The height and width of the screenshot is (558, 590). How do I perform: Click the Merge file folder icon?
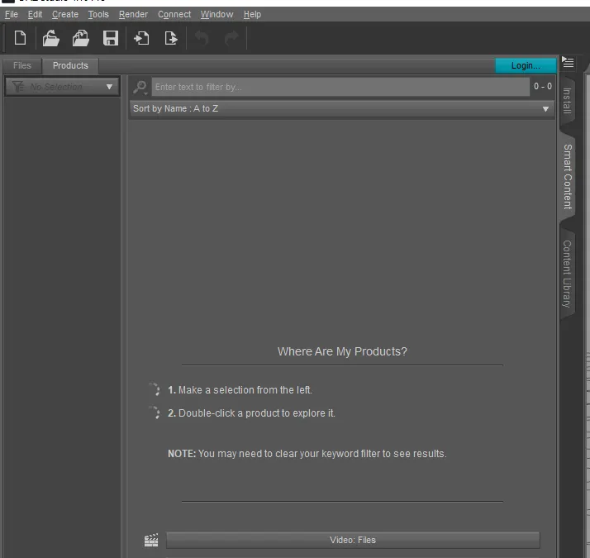80,38
